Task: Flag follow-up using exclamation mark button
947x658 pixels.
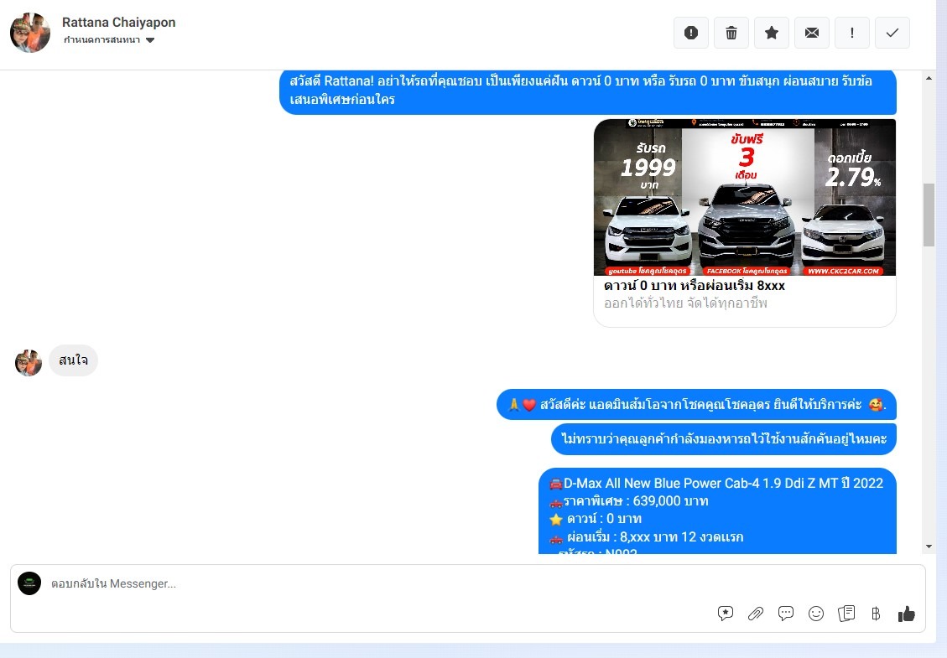Action: [852, 33]
